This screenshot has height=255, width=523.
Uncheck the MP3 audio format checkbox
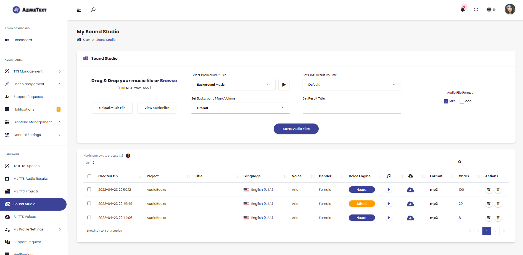pos(446,101)
